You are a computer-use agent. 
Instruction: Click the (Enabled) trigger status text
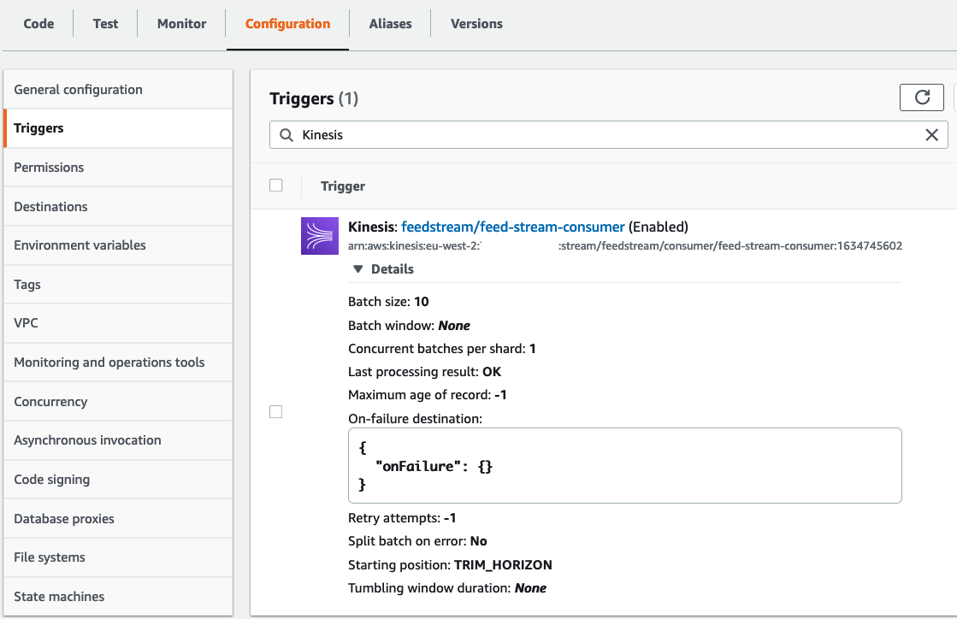click(658, 227)
